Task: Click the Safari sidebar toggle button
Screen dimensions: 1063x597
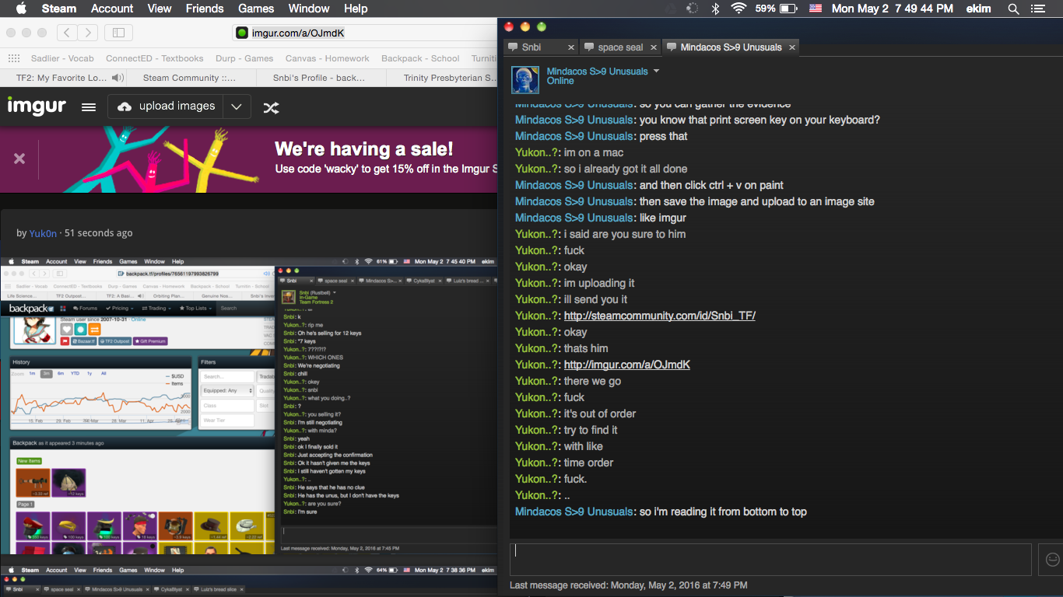Action: point(118,33)
